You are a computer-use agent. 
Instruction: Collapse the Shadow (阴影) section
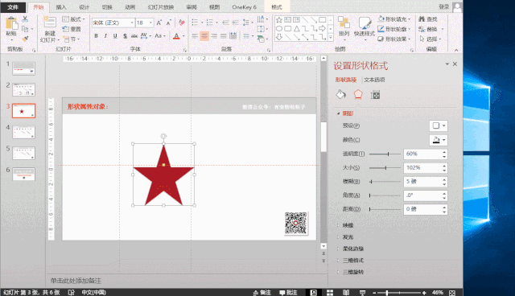(x=338, y=113)
